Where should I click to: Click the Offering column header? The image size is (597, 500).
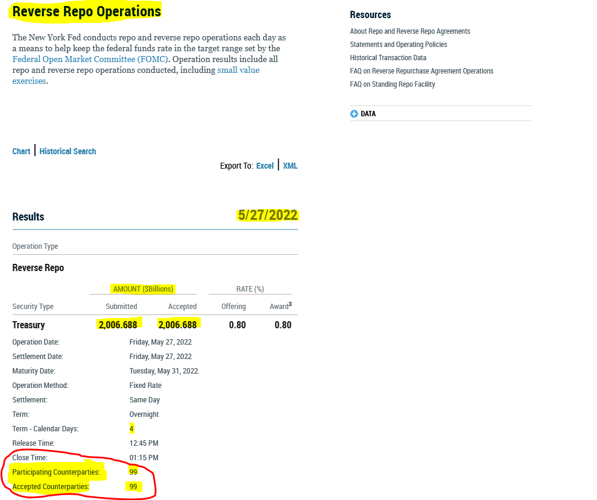click(233, 307)
